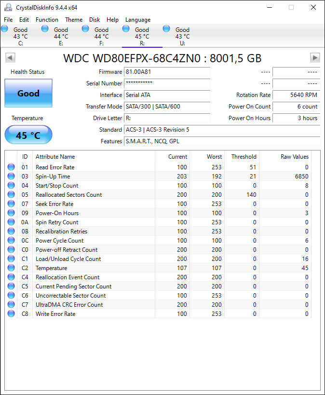Click status icon for Power-On Hours row

(x=11, y=213)
